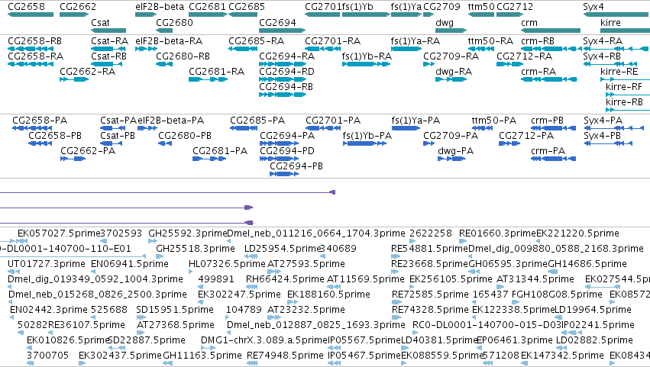This screenshot has width=650, height=367.
Task: Click EST RE01660.3prime
Action: (x=497, y=233)
